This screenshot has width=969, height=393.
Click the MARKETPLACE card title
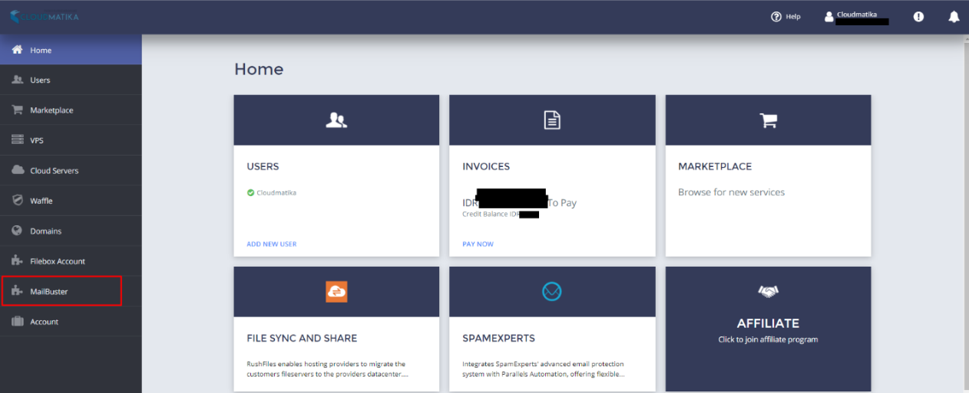coord(715,166)
